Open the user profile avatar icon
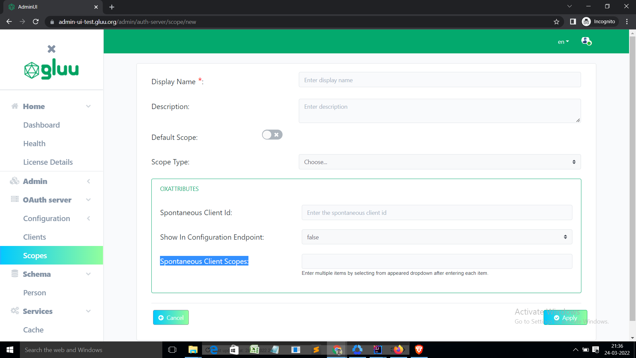The width and height of the screenshot is (636, 358). tap(586, 41)
